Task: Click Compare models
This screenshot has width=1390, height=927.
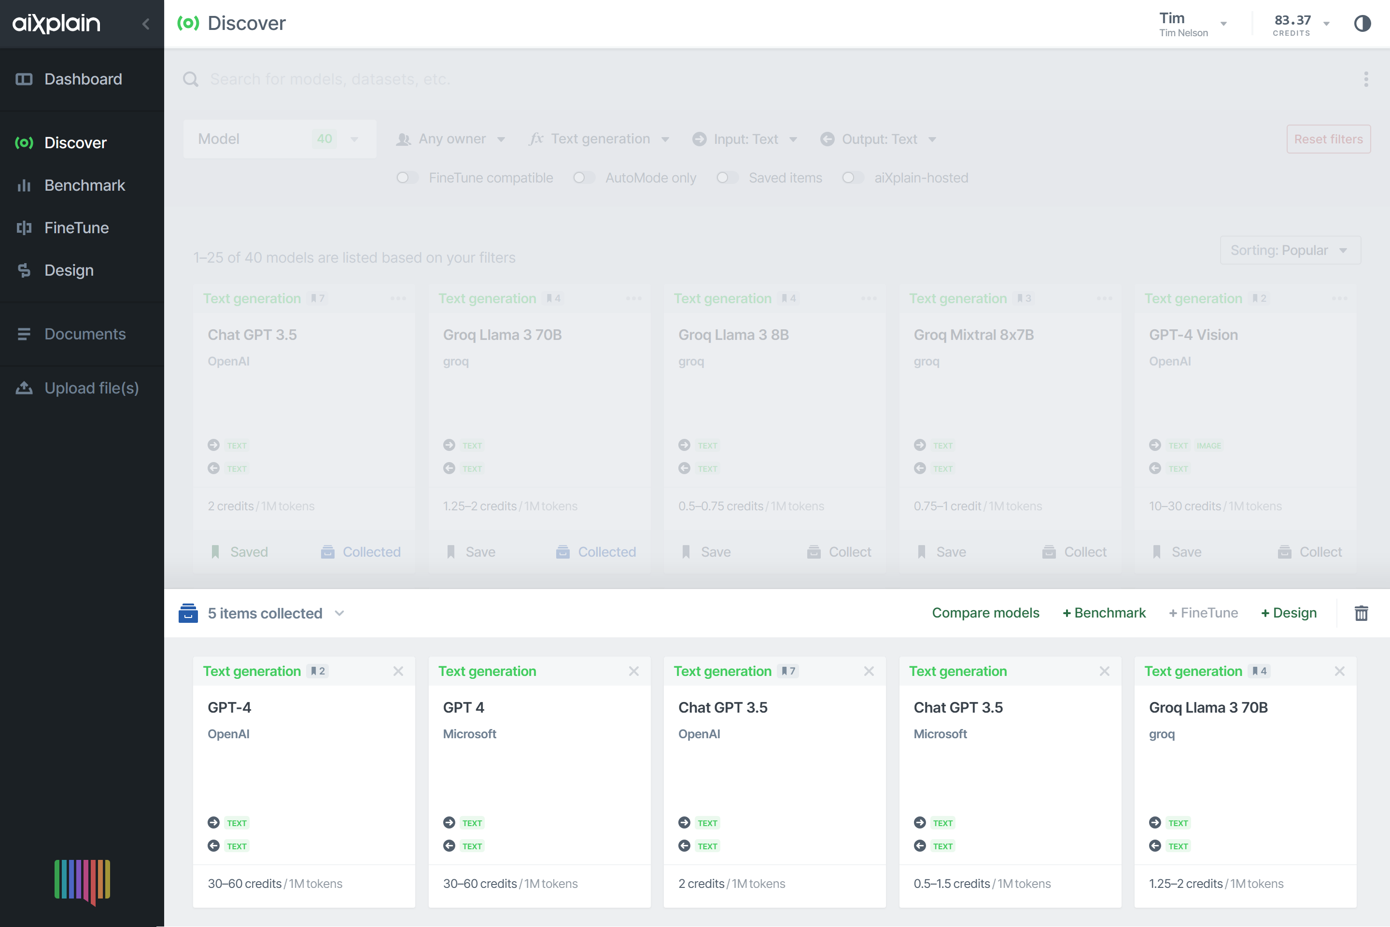Action: tap(985, 613)
